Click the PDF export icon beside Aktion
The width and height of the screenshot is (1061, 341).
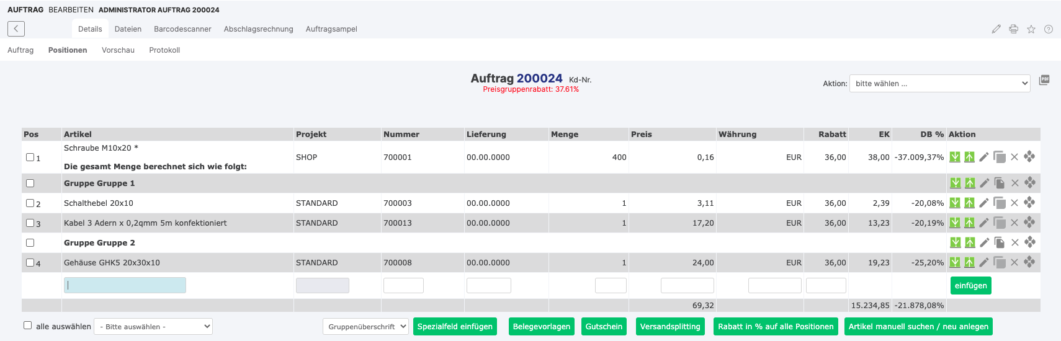click(1044, 80)
